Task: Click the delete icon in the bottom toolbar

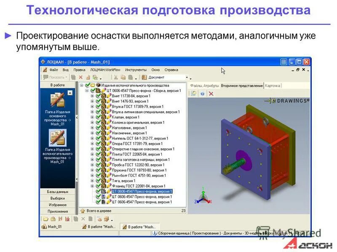Action: pyautogui.click(x=83, y=219)
